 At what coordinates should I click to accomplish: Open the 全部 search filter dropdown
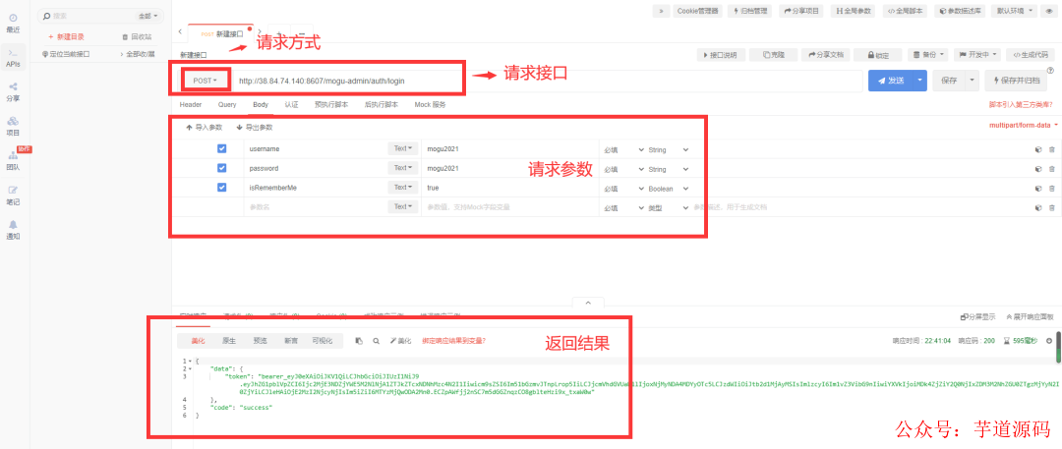pos(147,15)
